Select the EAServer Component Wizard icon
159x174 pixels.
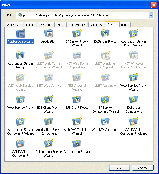[105, 99]
